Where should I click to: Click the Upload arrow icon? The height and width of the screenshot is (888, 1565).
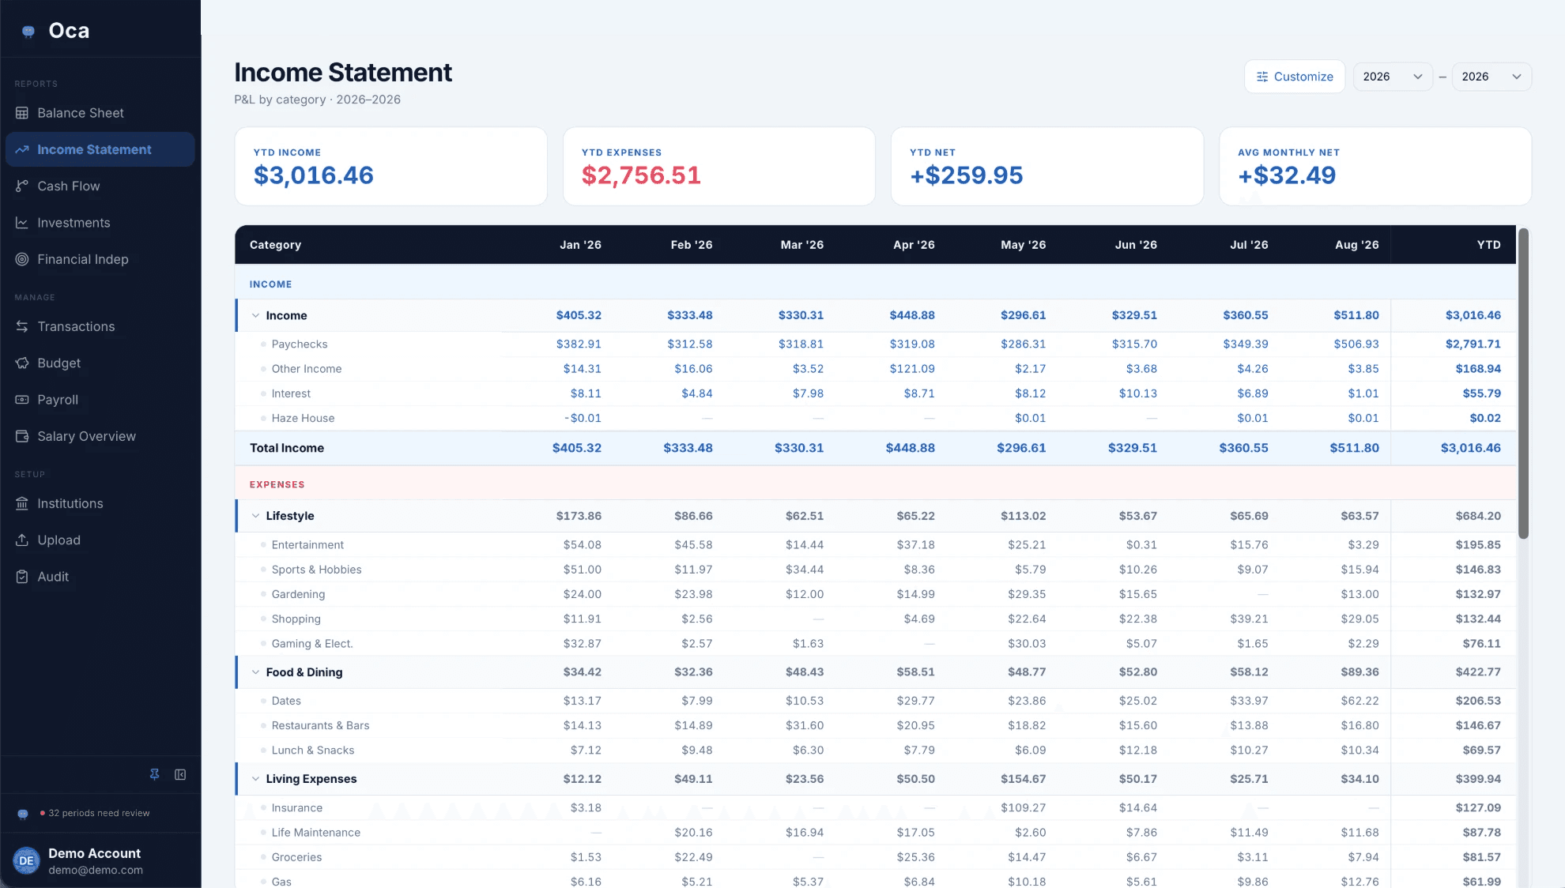[22, 540]
